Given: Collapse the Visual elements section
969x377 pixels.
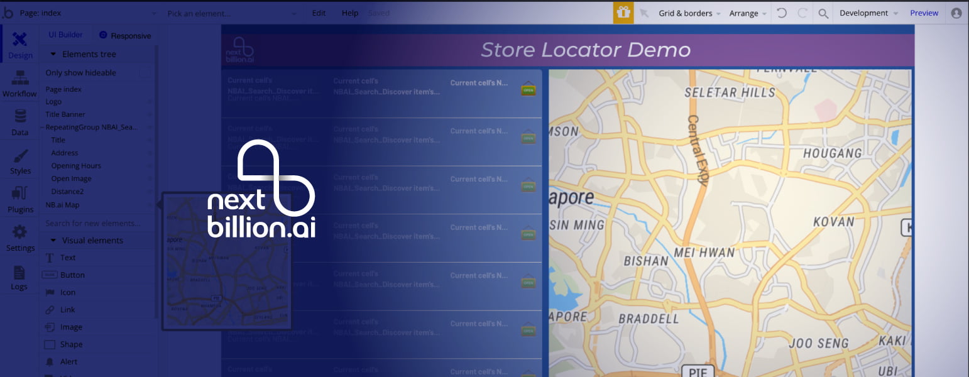Looking at the screenshot, I should coord(54,241).
